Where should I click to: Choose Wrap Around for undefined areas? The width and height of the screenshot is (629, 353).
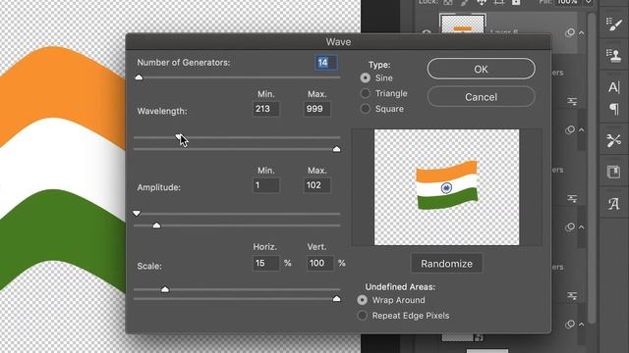coord(363,300)
